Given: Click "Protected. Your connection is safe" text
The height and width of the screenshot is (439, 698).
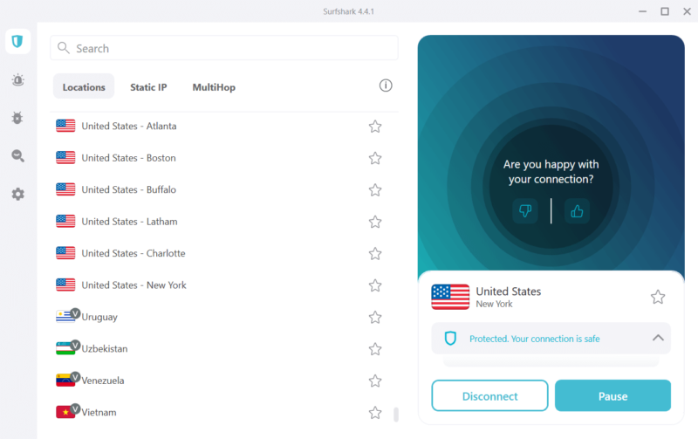Looking at the screenshot, I should click(x=534, y=339).
